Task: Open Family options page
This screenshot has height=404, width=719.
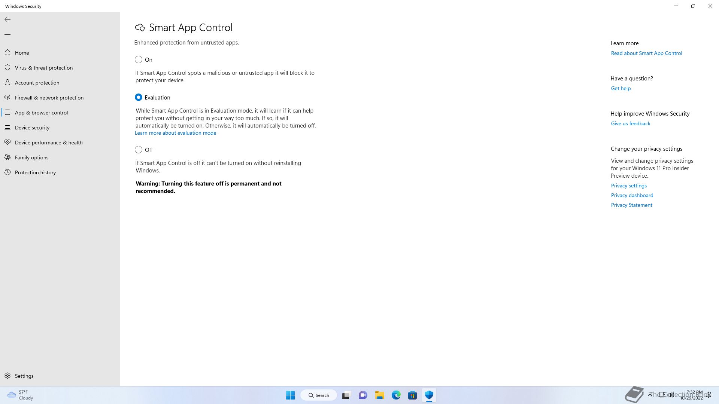Action: [x=60, y=157]
